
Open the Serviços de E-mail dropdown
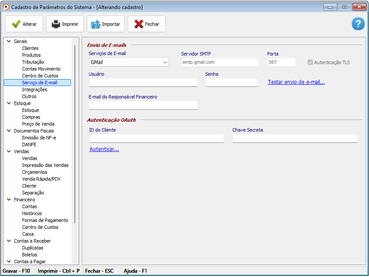point(165,62)
